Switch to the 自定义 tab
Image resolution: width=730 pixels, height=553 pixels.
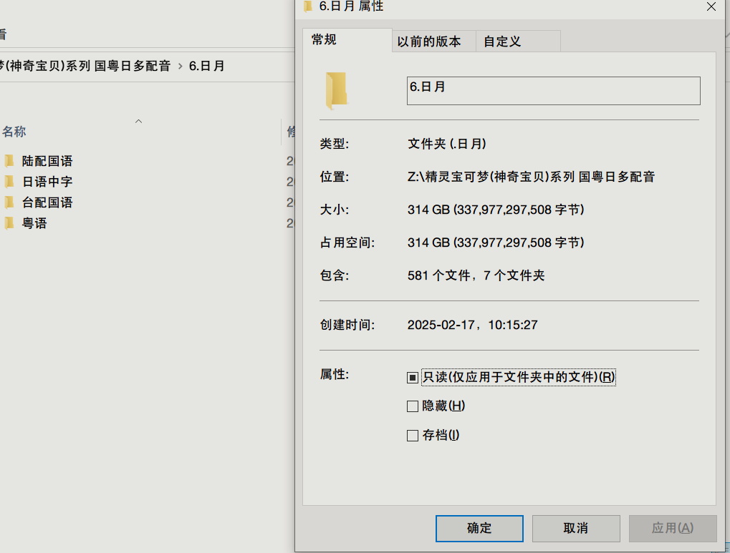pyautogui.click(x=503, y=41)
